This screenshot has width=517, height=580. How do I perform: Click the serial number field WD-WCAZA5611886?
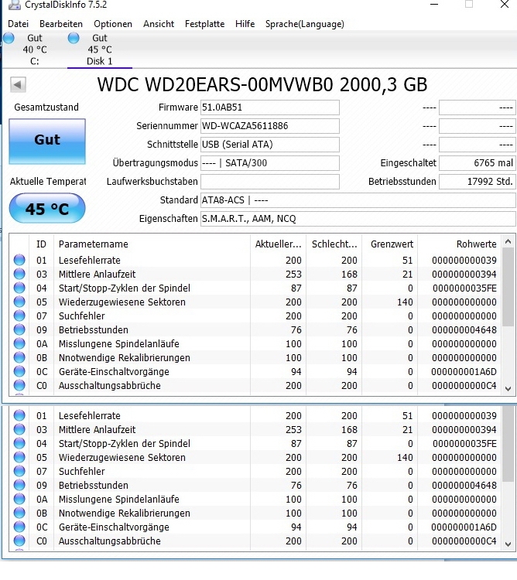click(270, 126)
